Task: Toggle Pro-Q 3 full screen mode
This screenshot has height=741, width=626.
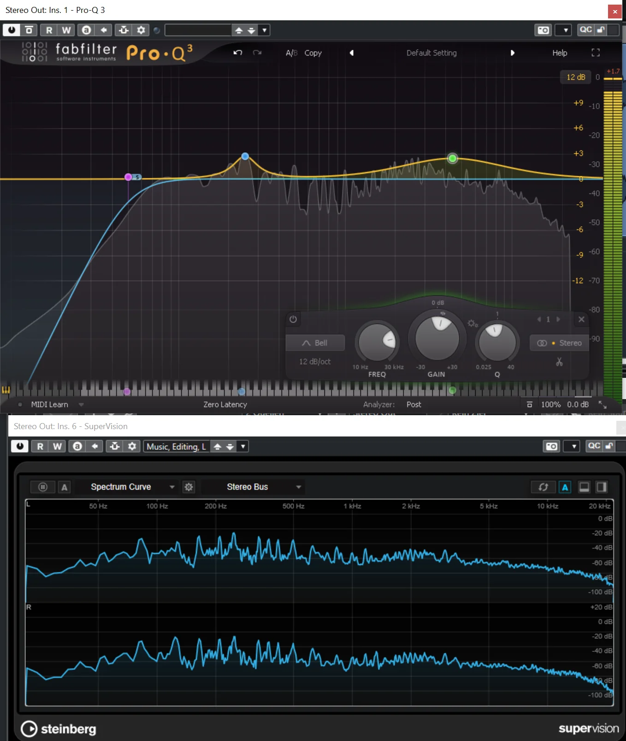Action: [x=596, y=53]
